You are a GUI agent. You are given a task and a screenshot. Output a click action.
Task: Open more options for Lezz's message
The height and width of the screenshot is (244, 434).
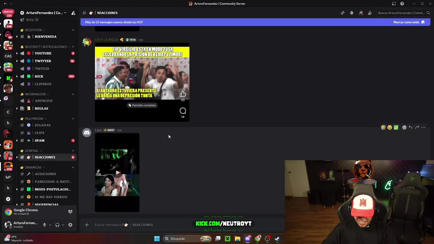(423, 127)
